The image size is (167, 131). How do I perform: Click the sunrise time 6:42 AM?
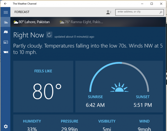pyautogui.click(x=95, y=105)
